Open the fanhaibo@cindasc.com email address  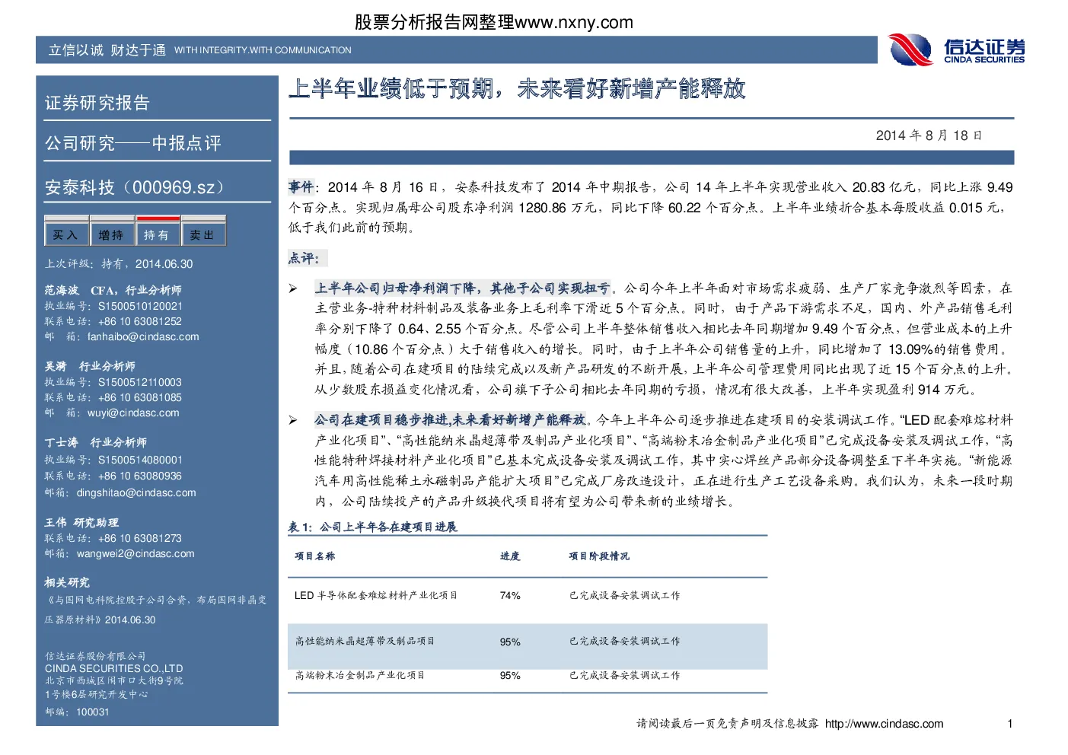(143, 336)
